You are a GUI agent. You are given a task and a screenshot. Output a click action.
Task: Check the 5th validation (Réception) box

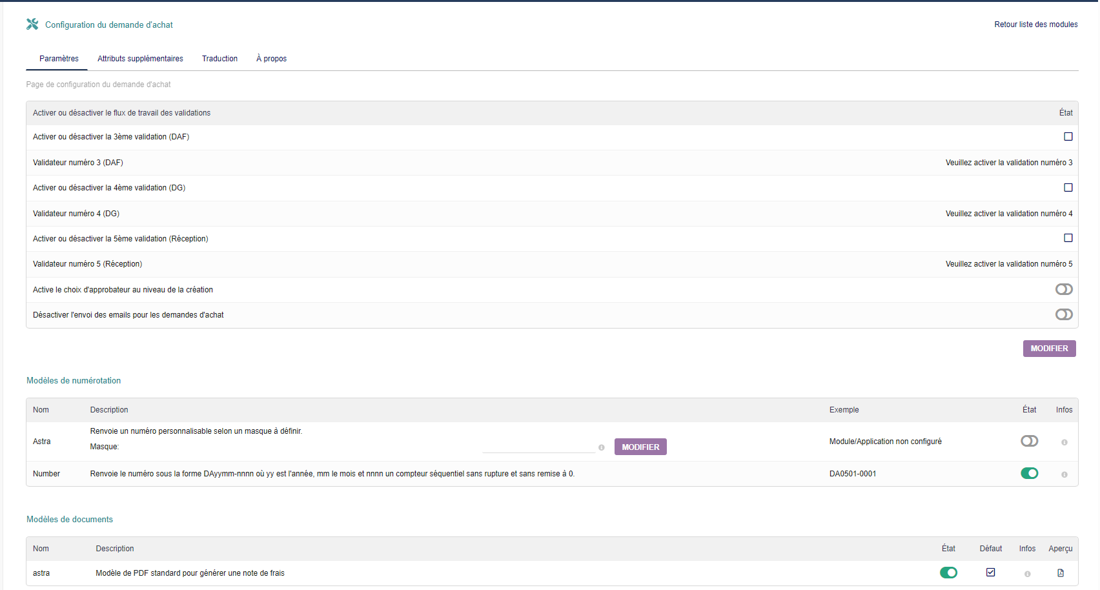pyautogui.click(x=1068, y=238)
